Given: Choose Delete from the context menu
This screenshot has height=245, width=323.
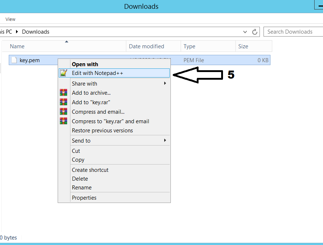Looking at the screenshot, I should tap(80, 179).
